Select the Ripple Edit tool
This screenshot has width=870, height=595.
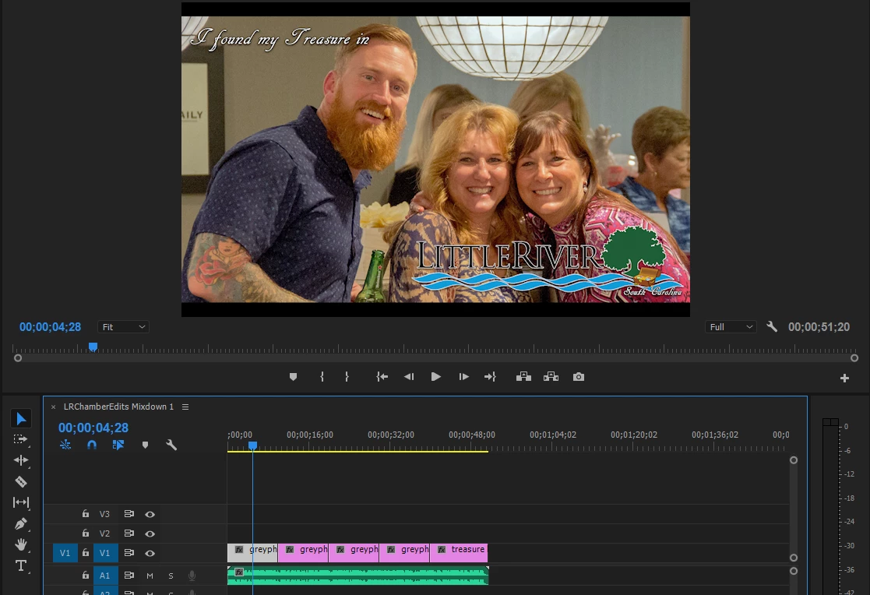(x=20, y=460)
